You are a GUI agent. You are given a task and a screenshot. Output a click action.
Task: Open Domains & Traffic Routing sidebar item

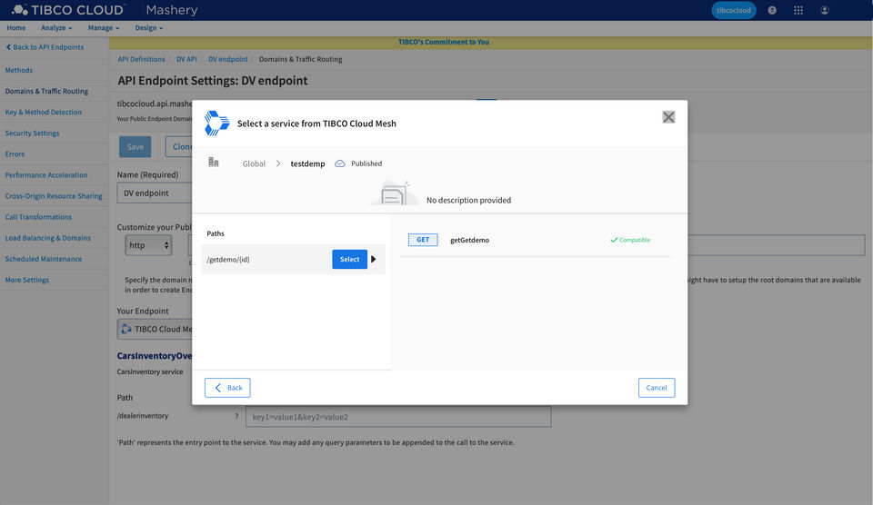[46, 91]
